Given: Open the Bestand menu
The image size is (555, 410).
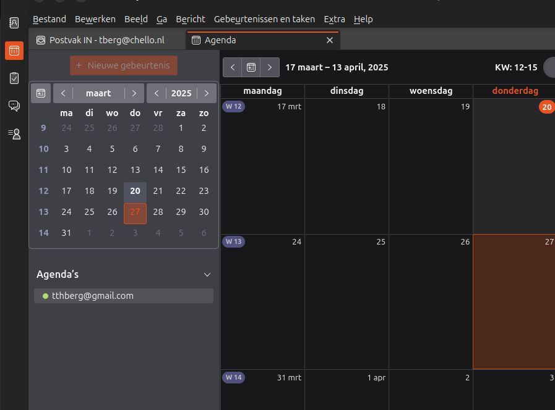Looking at the screenshot, I should coord(49,19).
